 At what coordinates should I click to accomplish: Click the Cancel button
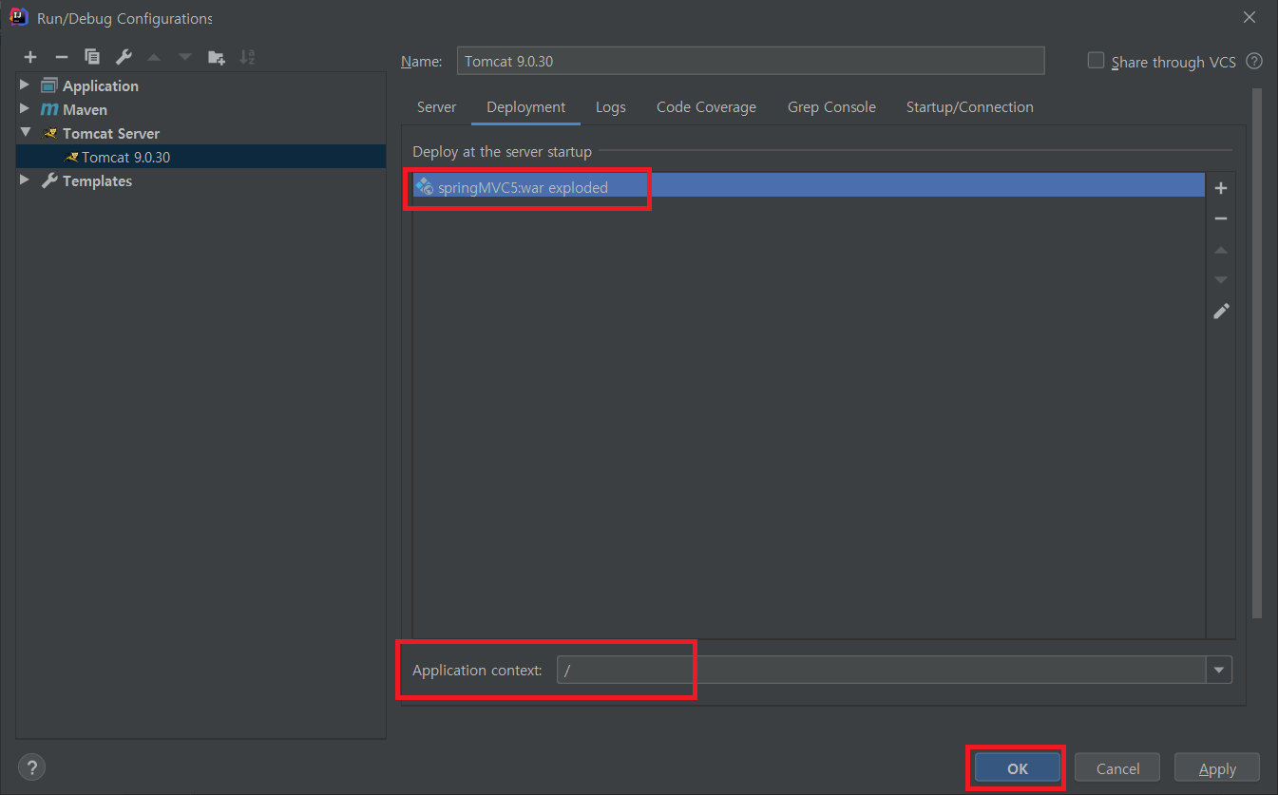(1117, 768)
